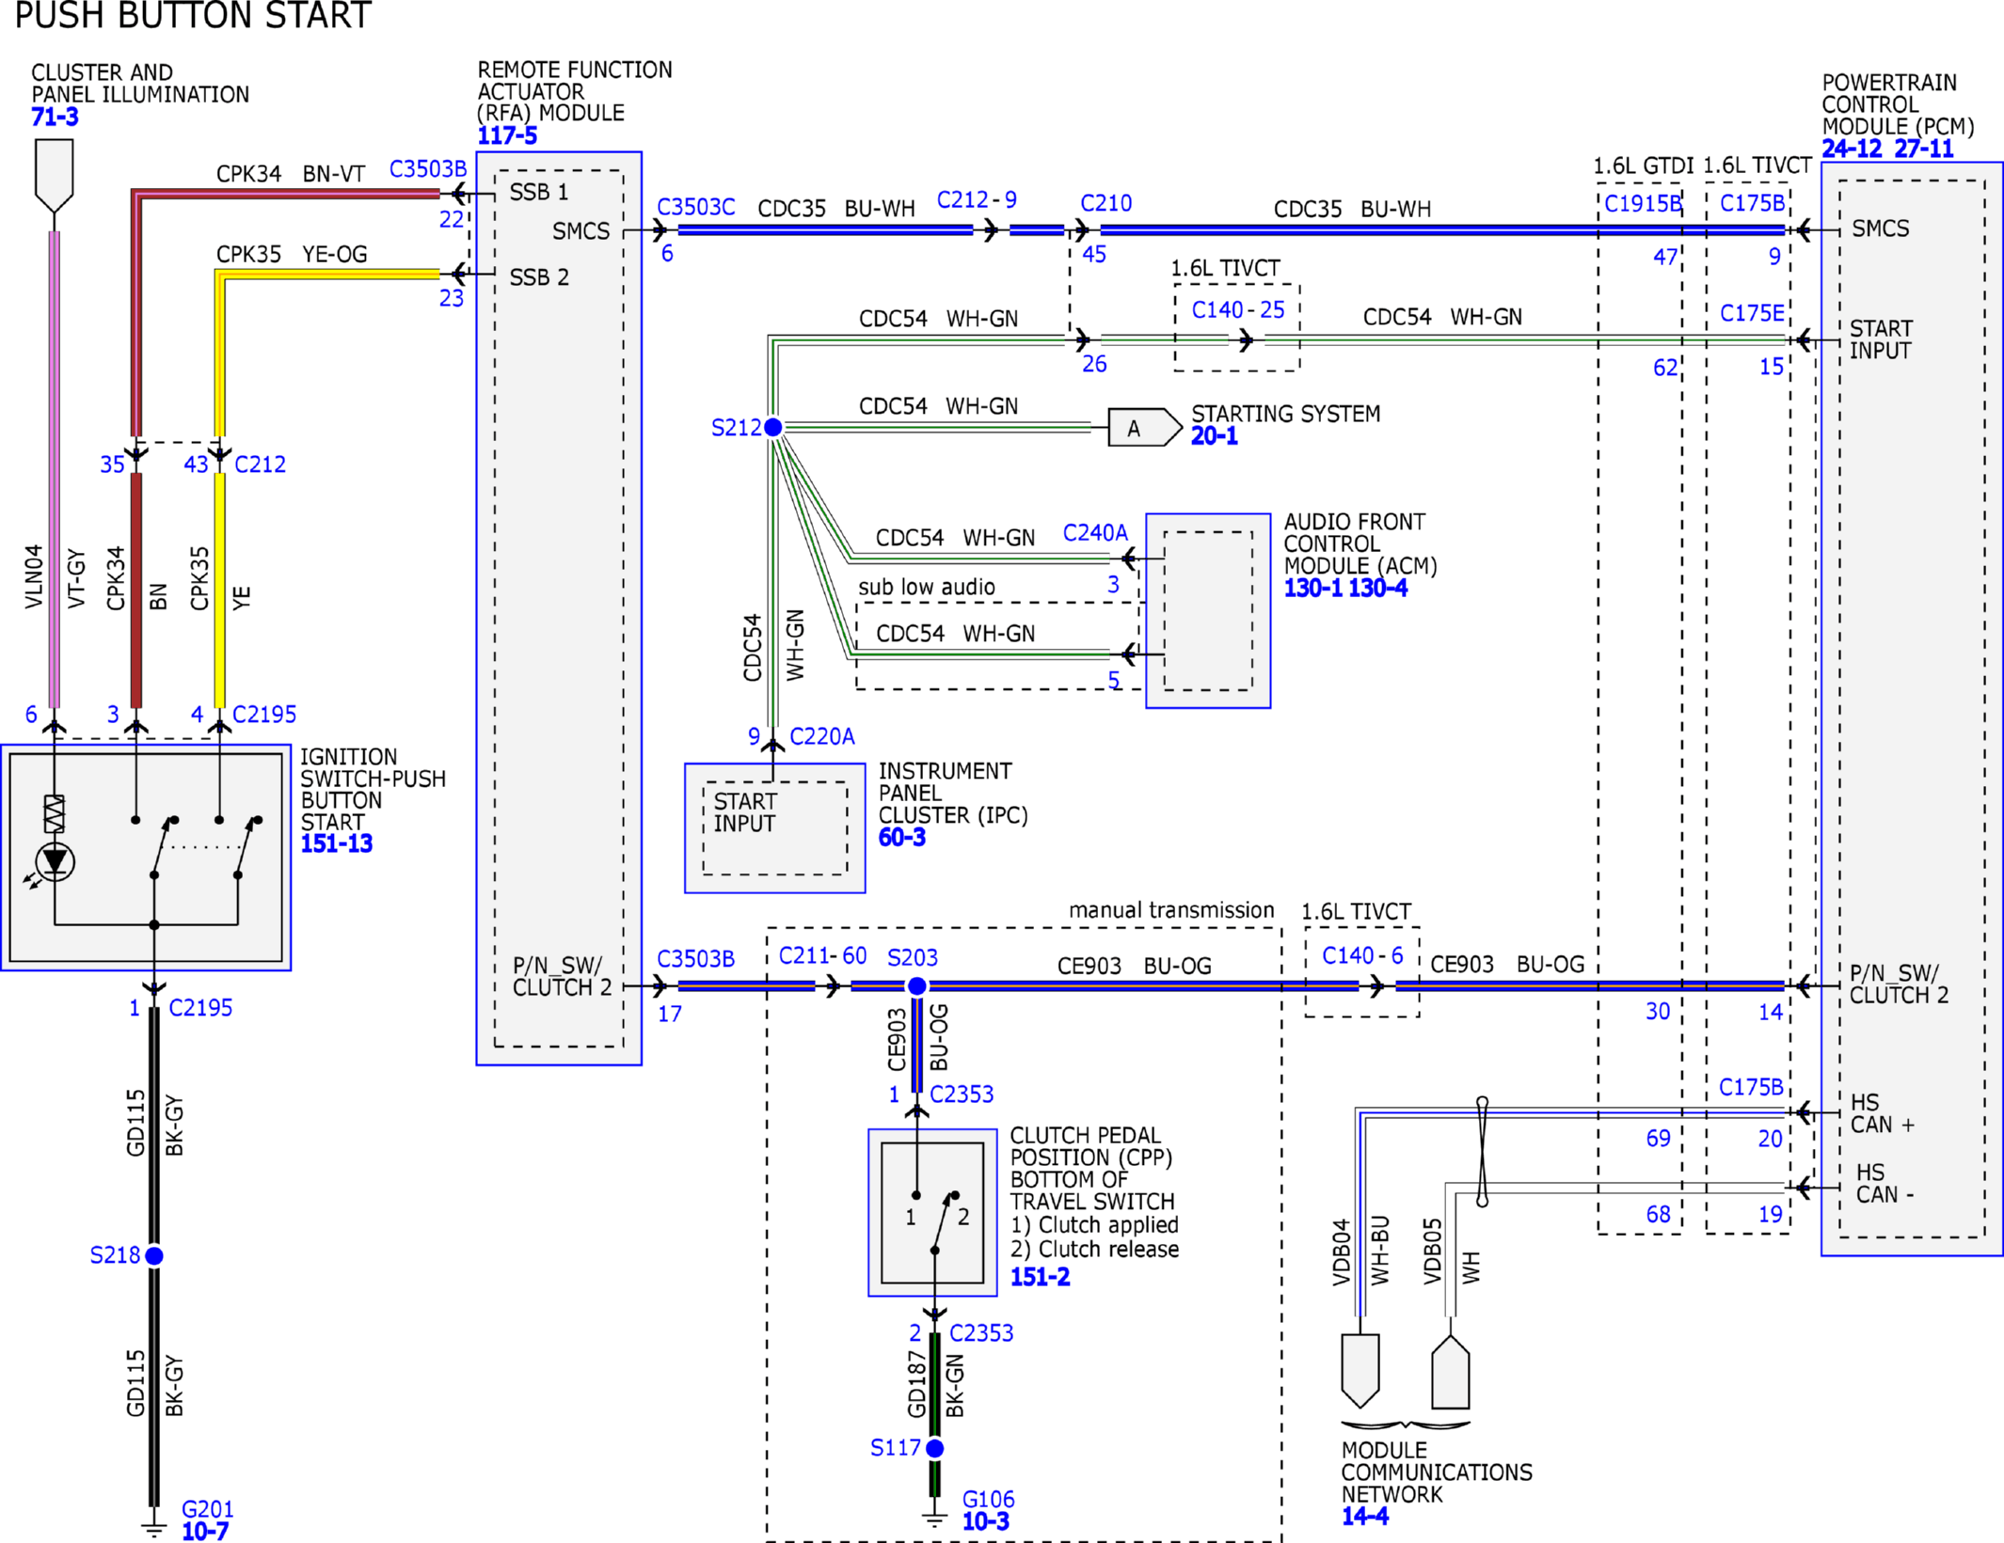Click the S212 splice dot

click(773, 427)
